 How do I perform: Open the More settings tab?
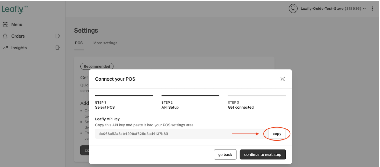point(105,43)
